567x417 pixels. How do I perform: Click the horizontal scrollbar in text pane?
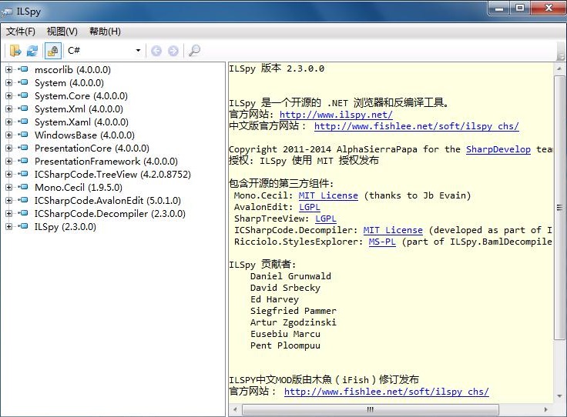(x=370, y=409)
